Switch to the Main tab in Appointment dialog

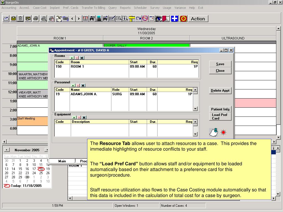[62, 161]
